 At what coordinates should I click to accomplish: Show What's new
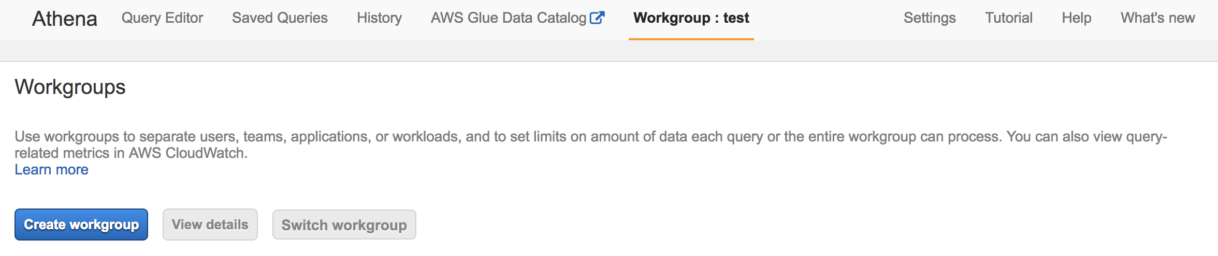pos(1157,18)
